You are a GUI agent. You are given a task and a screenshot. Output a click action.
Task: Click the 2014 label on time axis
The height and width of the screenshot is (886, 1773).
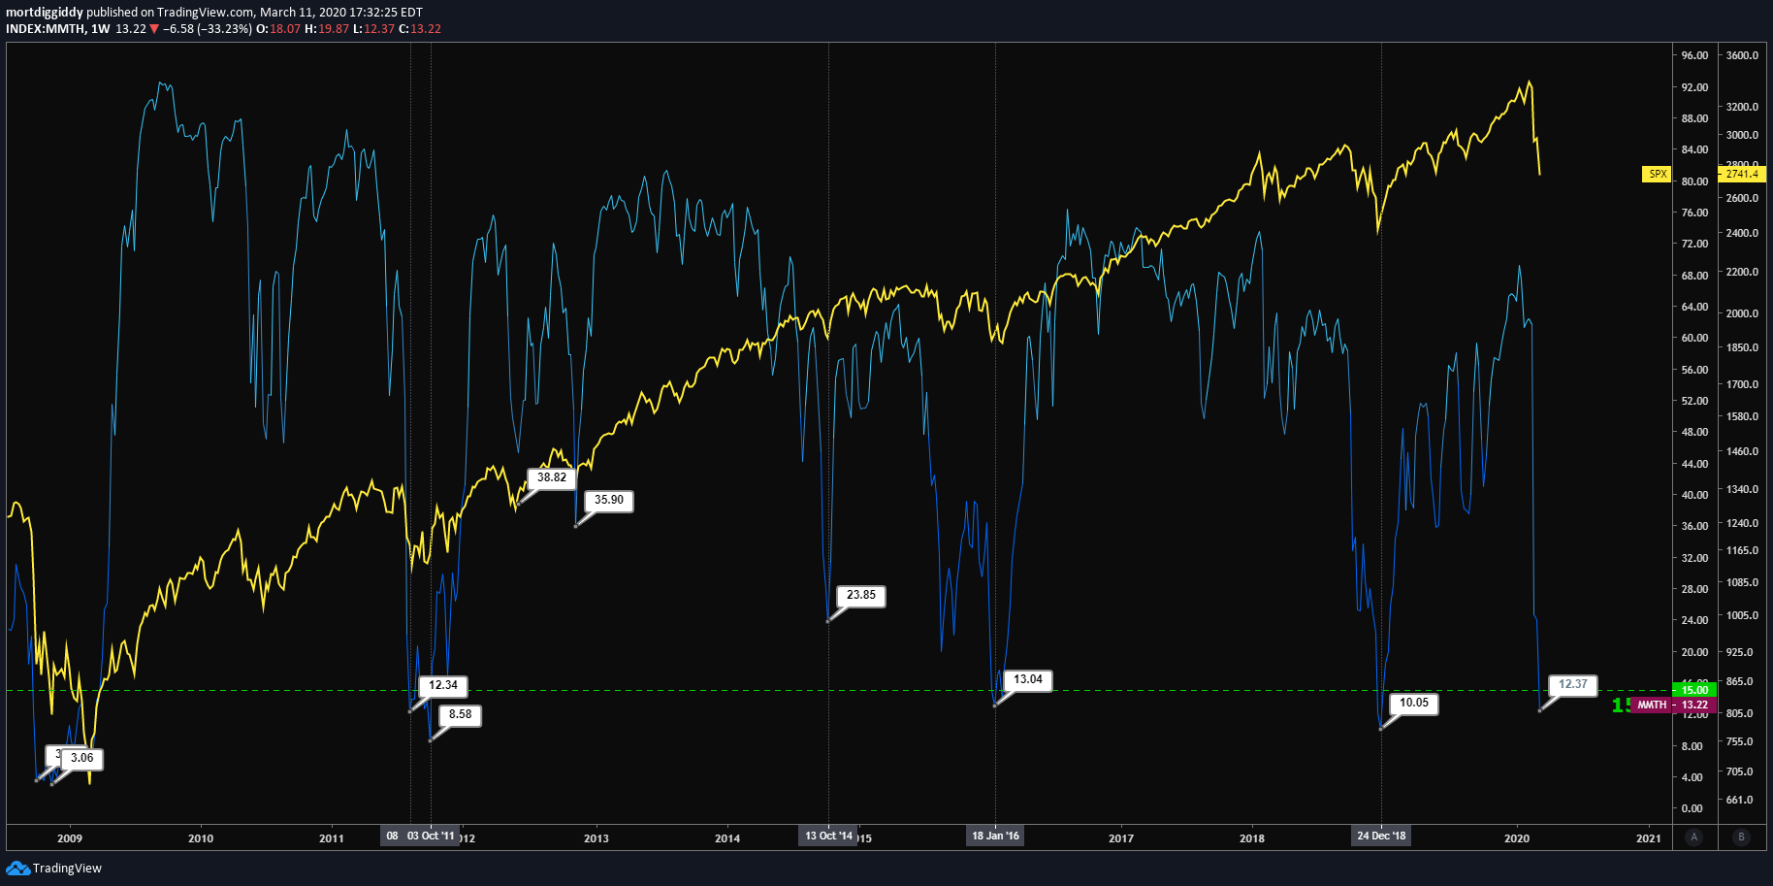pyautogui.click(x=727, y=838)
